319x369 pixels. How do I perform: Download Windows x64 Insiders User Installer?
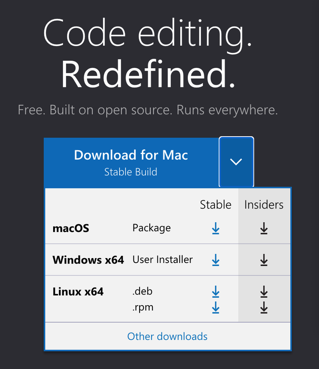[x=264, y=260]
